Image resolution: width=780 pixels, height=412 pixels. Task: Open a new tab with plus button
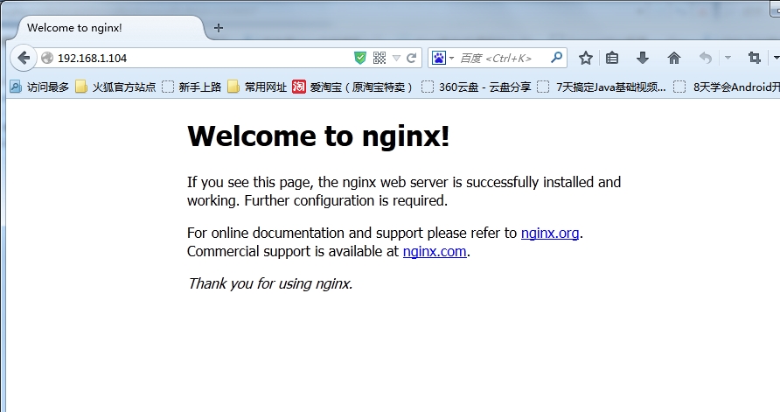[x=219, y=28]
